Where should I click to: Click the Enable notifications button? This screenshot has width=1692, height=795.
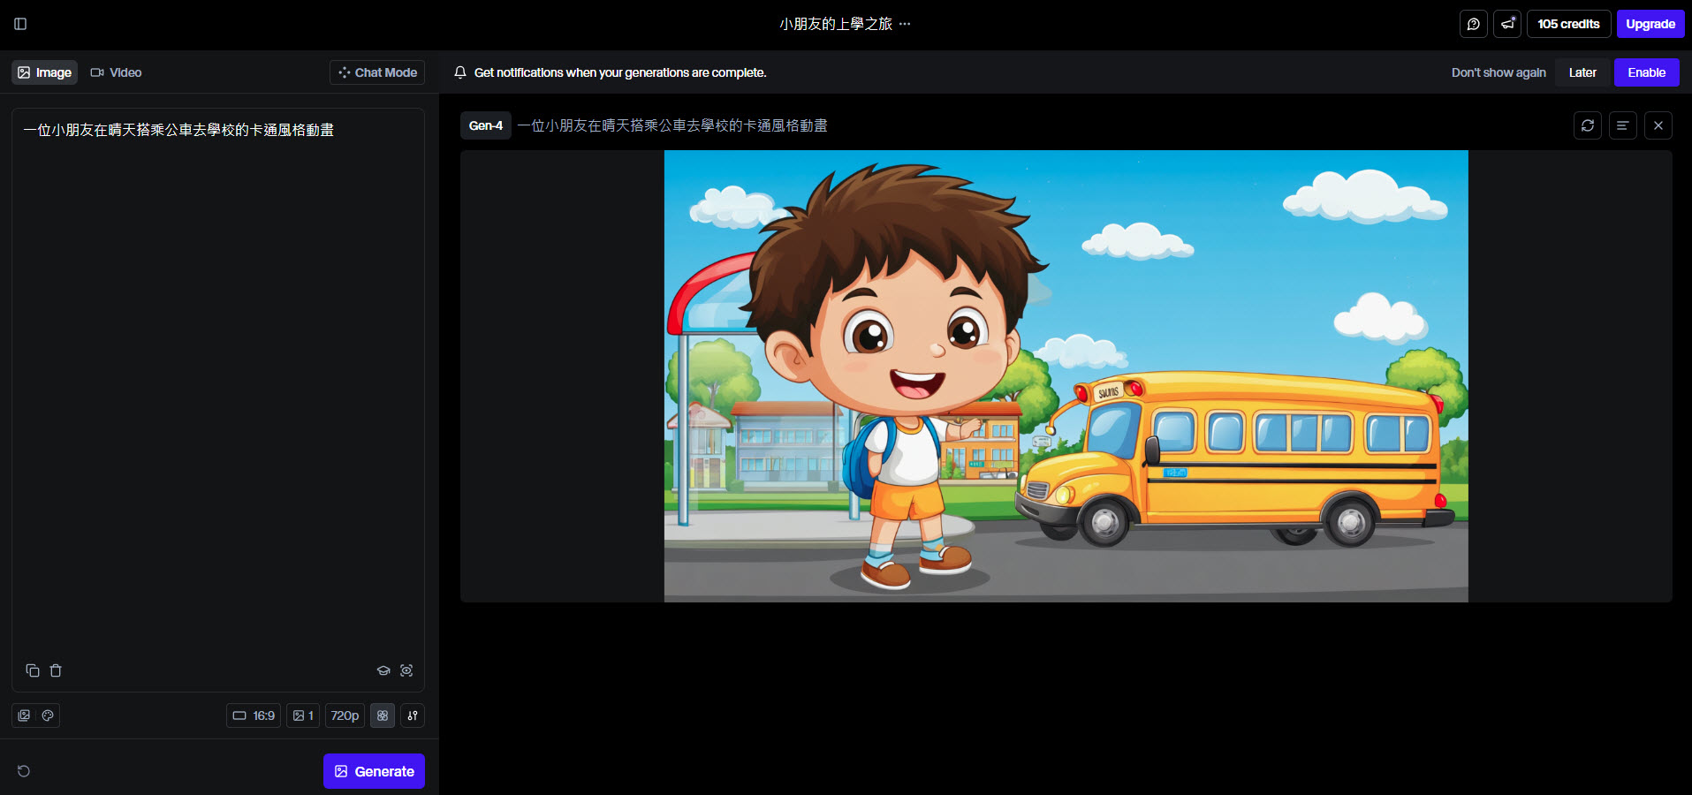[x=1646, y=72]
